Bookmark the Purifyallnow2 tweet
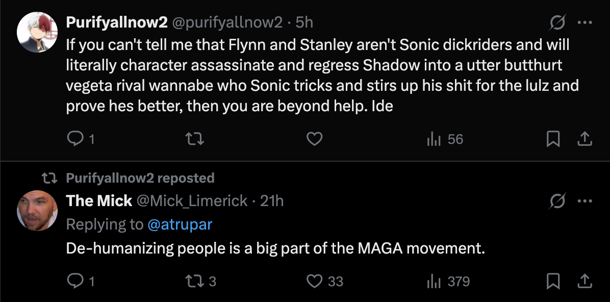610x302 pixels. [x=553, y=139]
